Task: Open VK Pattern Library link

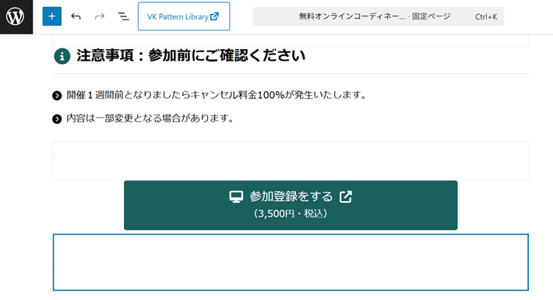Action: 184,16
